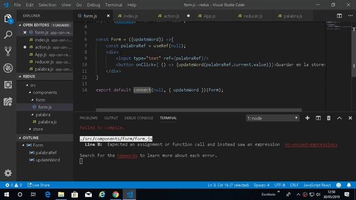This screenshot has height=200, width=356.
Task: Close form.js in Open Editors list
Action: pyautogui.click(x=24, y=32)
